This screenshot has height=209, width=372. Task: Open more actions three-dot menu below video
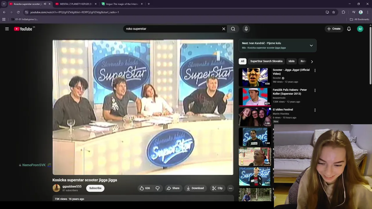230,188
